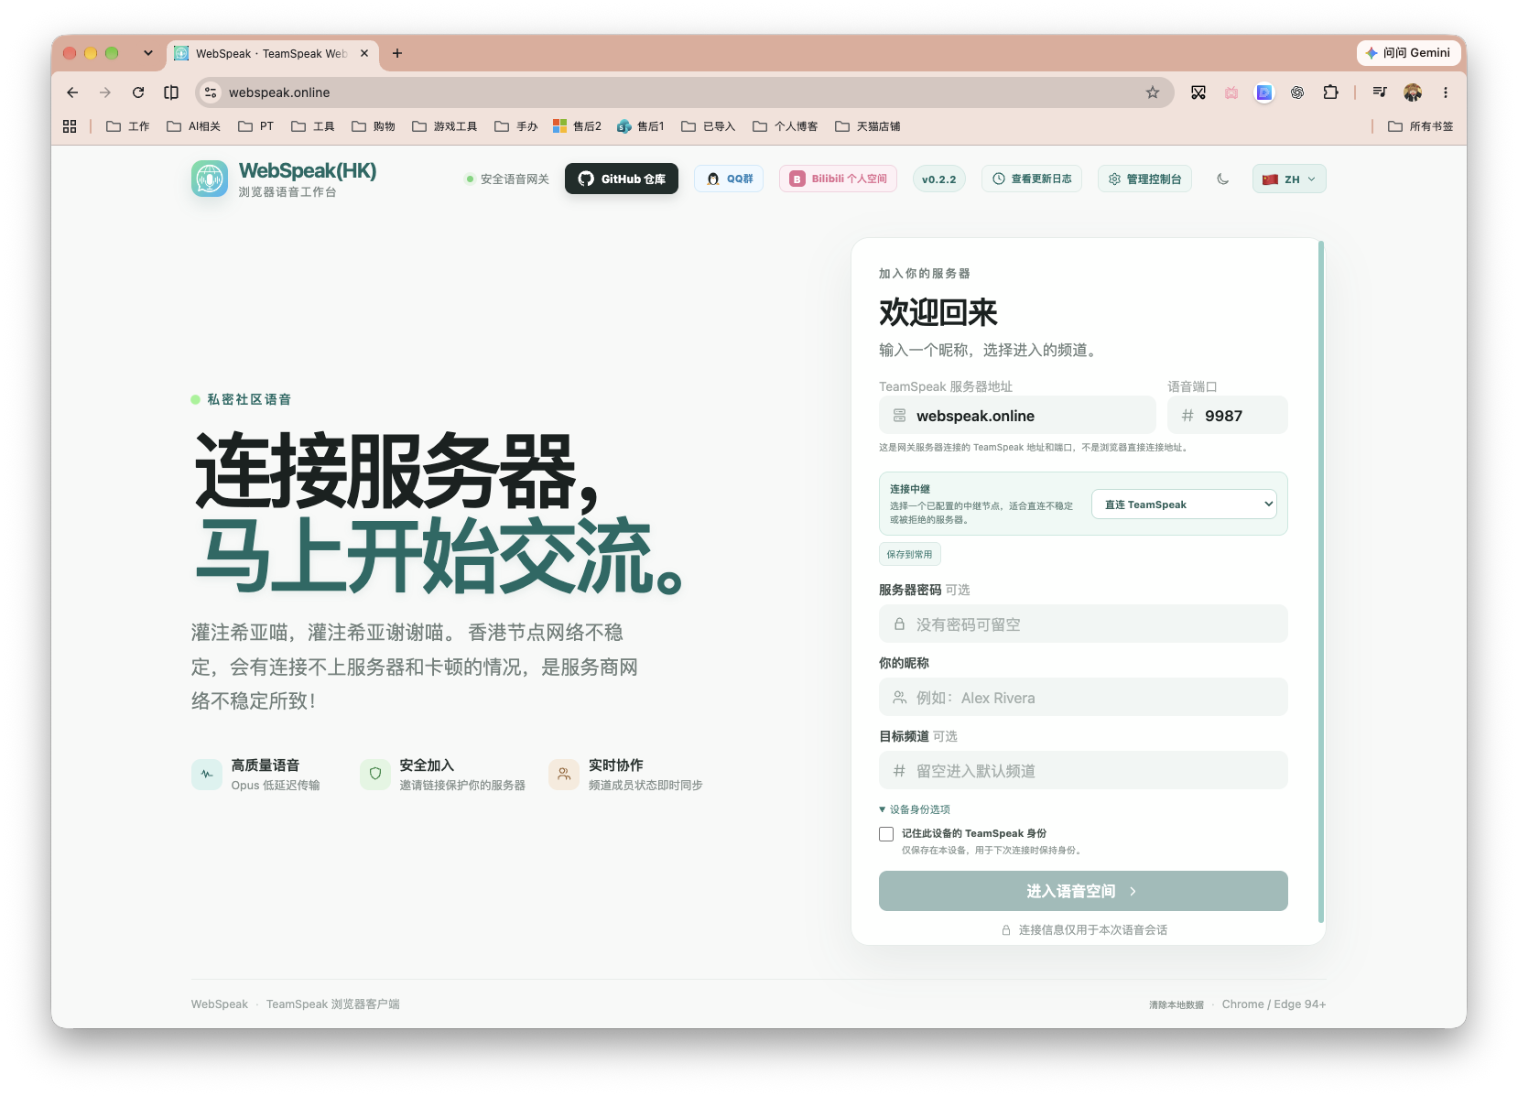Image resolution: width=1518 pixels, height=1096 pixels.
Task: Click 问问 Gemini button
Action: (x=1408, y=53)
